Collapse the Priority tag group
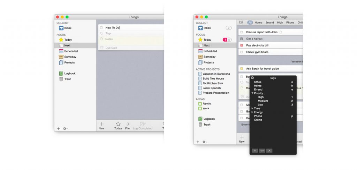This screenshot has height=170, width=357. click(252, 93)
